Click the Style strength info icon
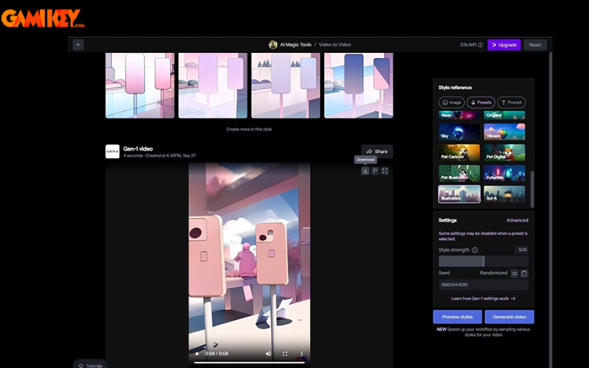This screenshot has height=368, width=589. (474, 250)
